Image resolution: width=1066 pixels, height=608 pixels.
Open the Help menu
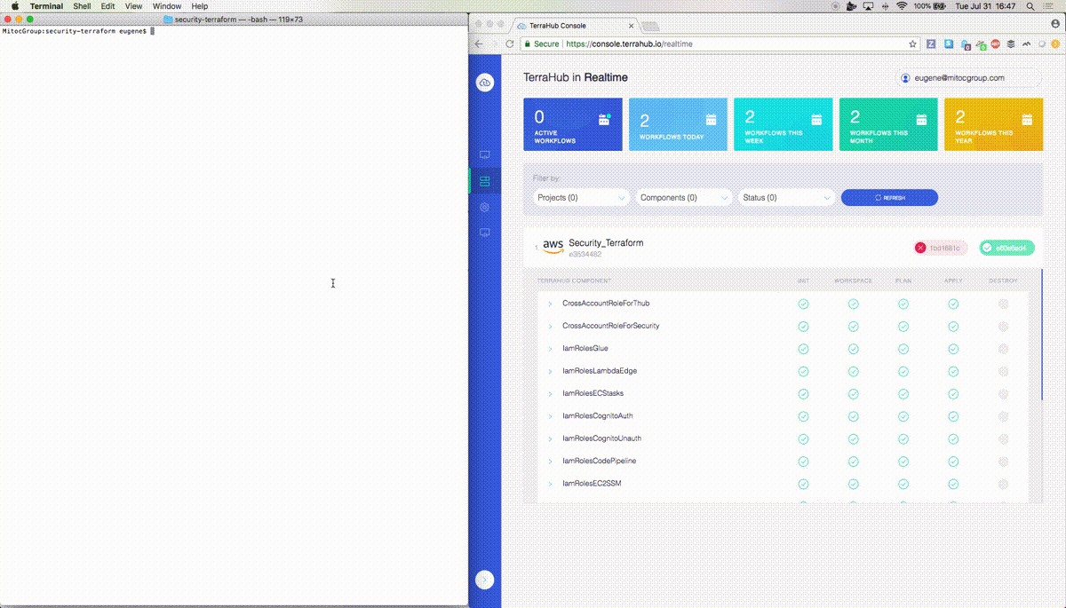(x=200, y=6)
